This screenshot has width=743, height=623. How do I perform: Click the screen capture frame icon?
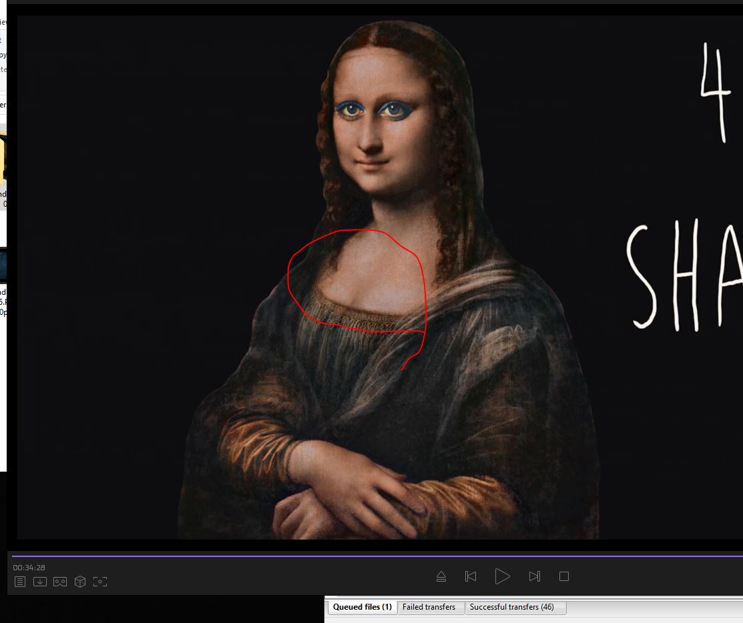tap(100, 582)
